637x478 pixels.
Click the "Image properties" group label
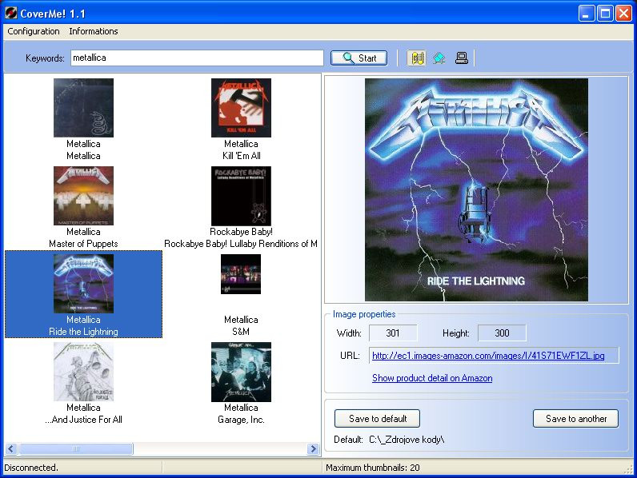click(364, 314)
